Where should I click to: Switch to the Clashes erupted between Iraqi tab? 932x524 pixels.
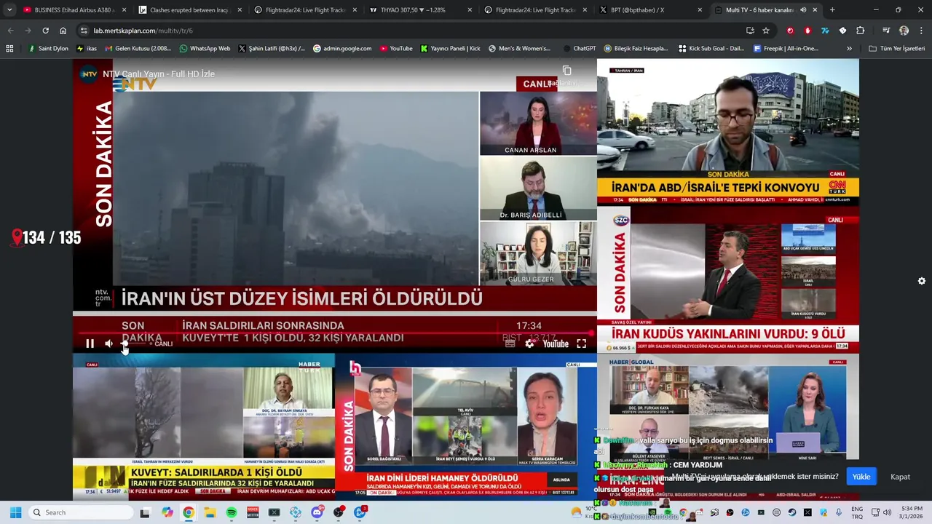coord(189,10)
